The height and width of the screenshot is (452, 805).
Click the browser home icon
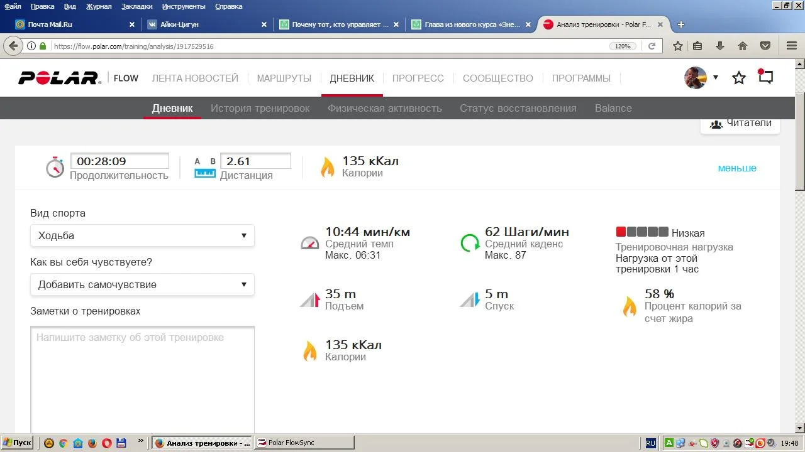pos(743,46)
